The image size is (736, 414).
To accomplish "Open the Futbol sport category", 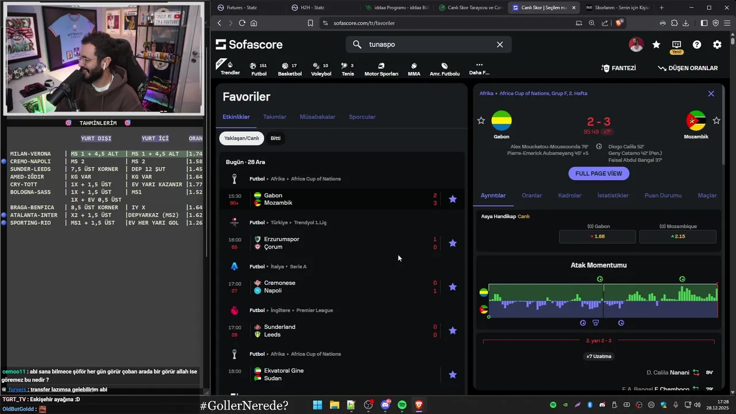I will click(259, 69).
